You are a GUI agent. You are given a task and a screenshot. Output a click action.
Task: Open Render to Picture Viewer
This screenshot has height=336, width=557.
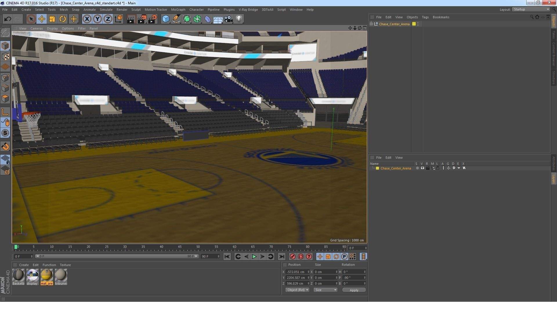click(142, 19)
